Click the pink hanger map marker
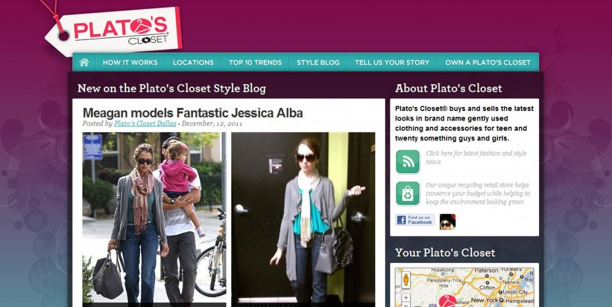This screenshot has width=612, height=307. pyautogui.click(x=447, y=301)
